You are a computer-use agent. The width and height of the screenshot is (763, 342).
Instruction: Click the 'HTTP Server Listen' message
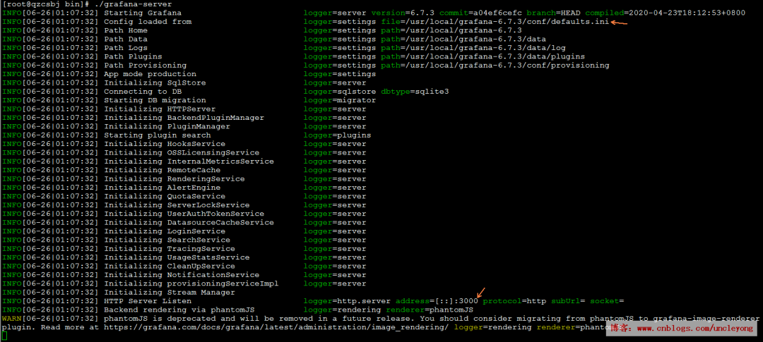(148, 301)
